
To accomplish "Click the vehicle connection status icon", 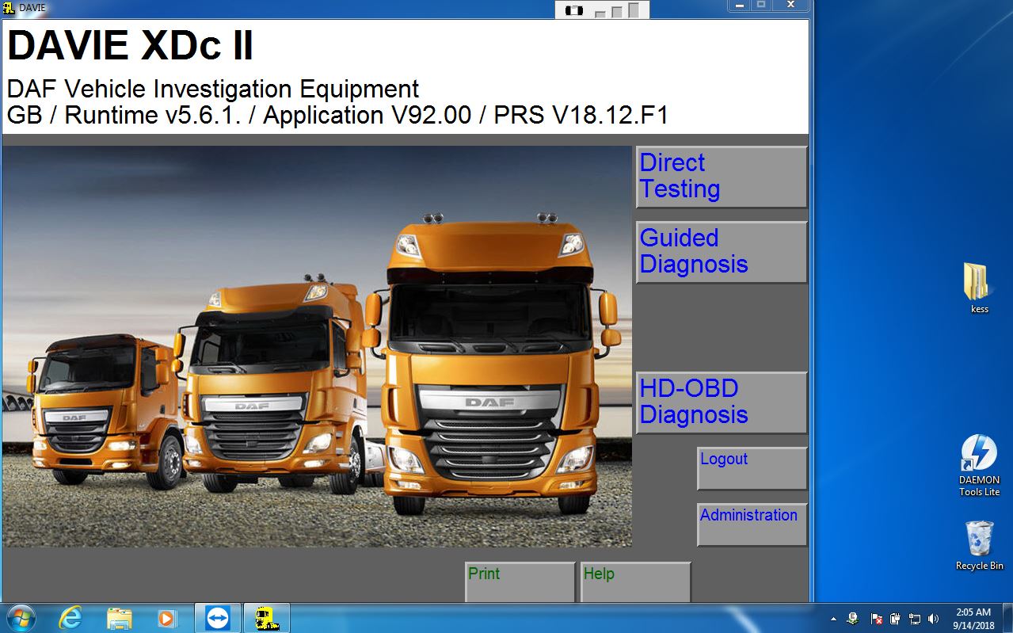I will pyautogui.click(x=574, y=10).
